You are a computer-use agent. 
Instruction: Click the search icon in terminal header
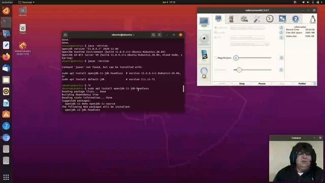(153, 35)
